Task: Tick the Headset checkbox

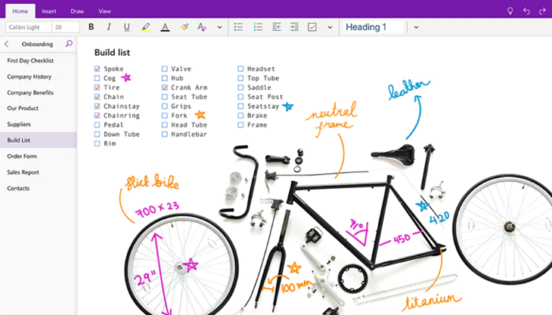Action: (x=241, y=69)
